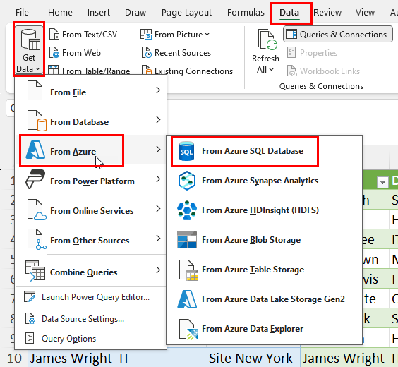Screen dimensions: 398x367
Task: Choose the From Azure Data Explorer entry
Action: tap(264, 329)
